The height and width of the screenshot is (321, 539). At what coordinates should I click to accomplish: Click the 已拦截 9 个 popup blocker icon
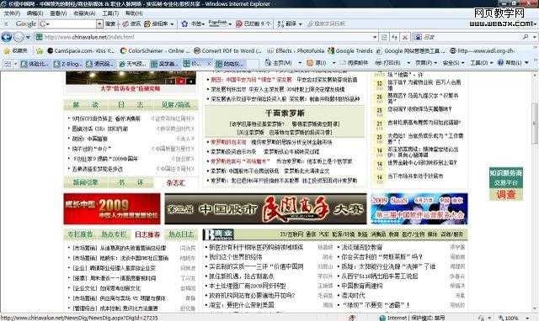[x=239, y=24]
